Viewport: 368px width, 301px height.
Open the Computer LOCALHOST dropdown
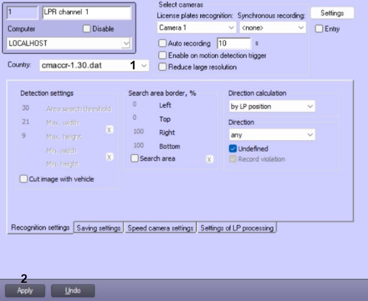tap(68, 43)
